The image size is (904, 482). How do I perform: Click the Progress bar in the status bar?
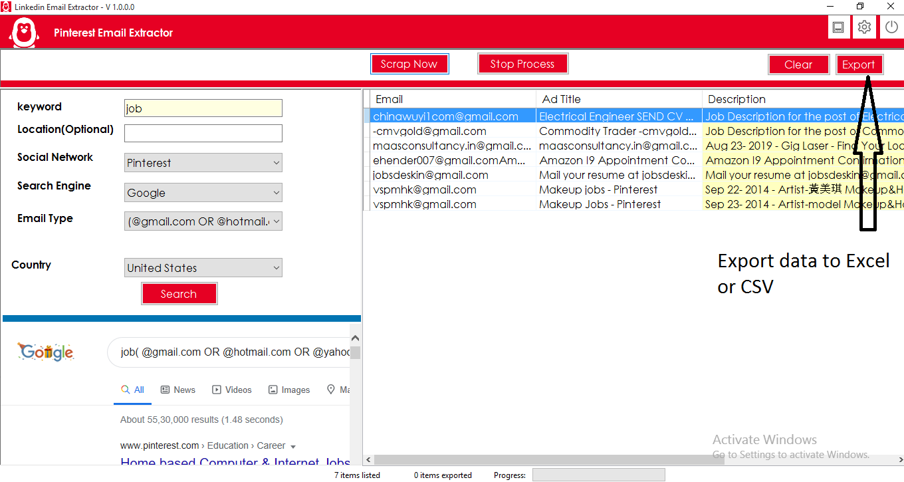[598, 475]
